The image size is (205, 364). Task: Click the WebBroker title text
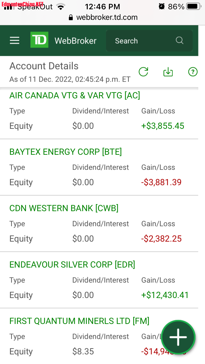[x=75, y=41]
